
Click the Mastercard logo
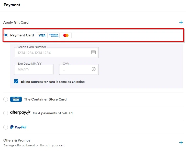[66, 35]
